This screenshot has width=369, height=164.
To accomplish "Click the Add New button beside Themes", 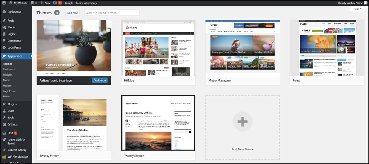I will click(72, 13).
